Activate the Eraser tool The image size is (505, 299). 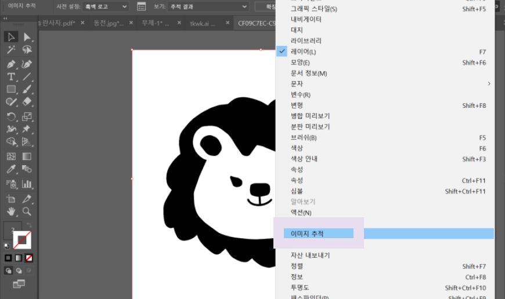(x=27, y=102)
